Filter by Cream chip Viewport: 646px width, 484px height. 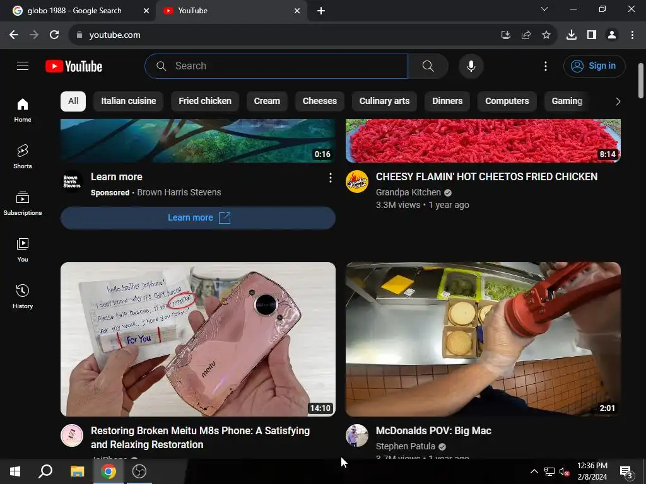point(267,101)
